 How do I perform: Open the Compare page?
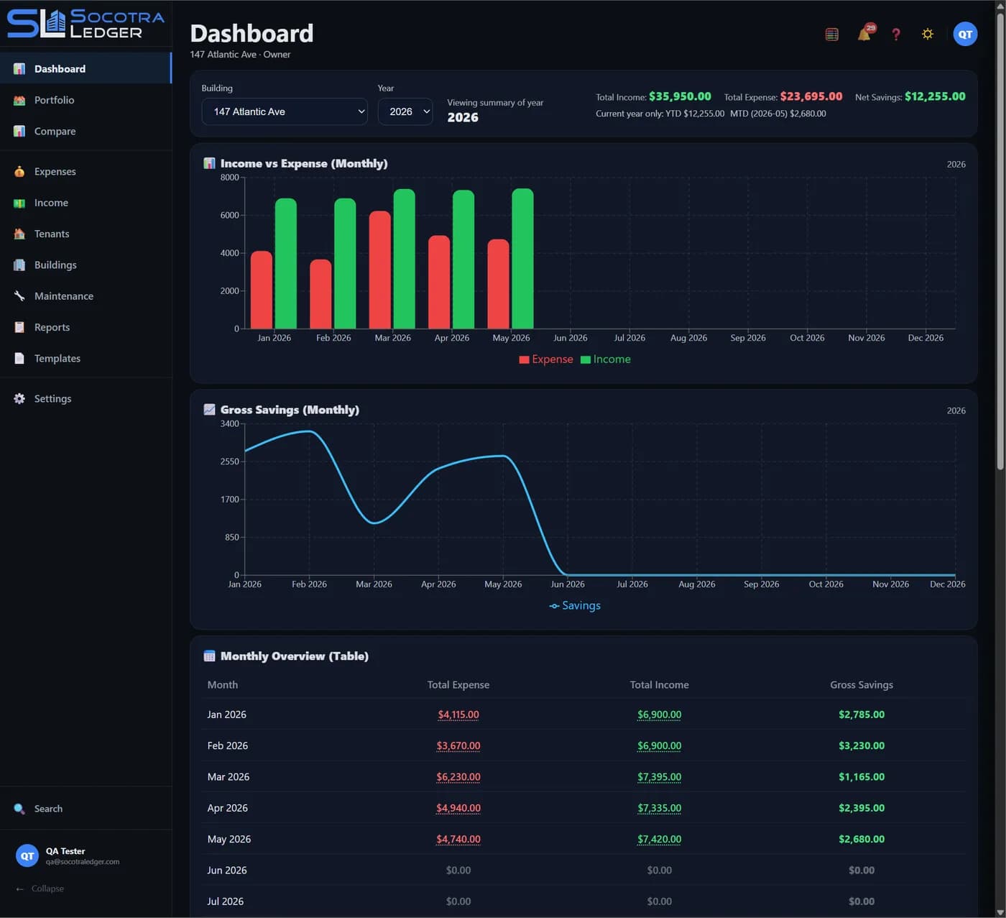click(86, 131)
